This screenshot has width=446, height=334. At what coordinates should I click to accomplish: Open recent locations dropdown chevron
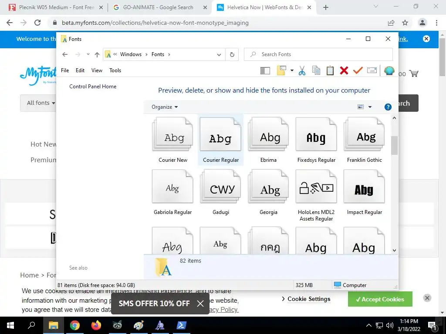(88, 54)
